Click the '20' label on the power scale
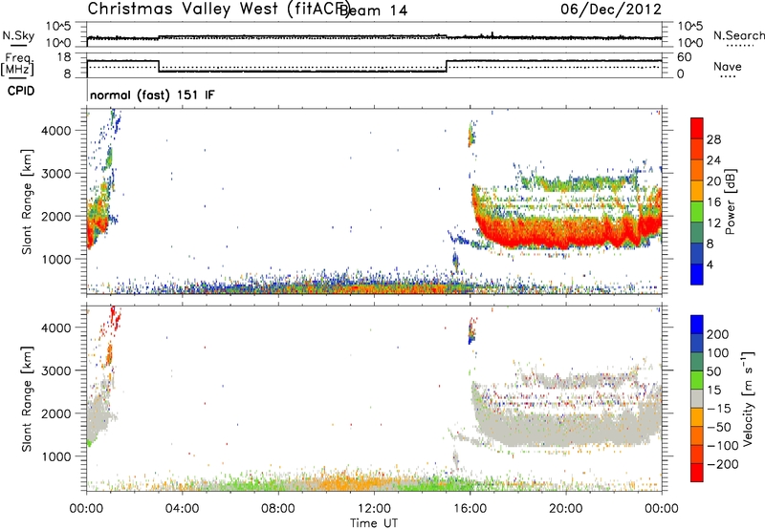765x529 pixels. (713, 181)
